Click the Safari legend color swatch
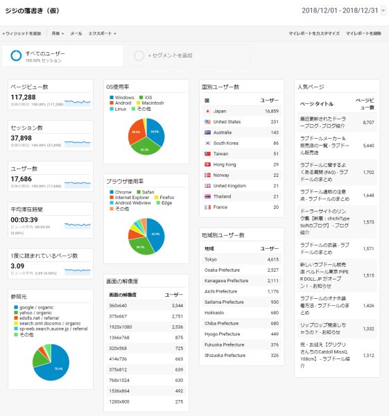 click(x=139, y=192)
